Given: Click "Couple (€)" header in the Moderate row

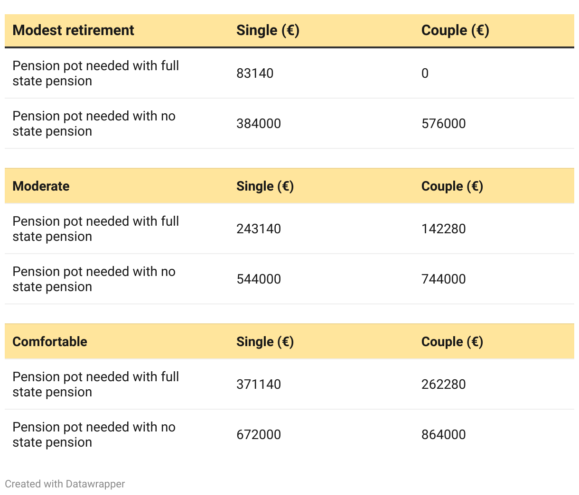Looking at the screenshot, I should 452,186.
